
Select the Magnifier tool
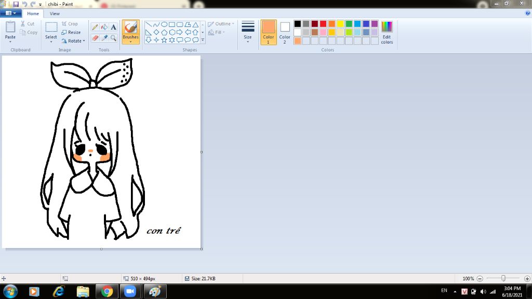[113, 37]
